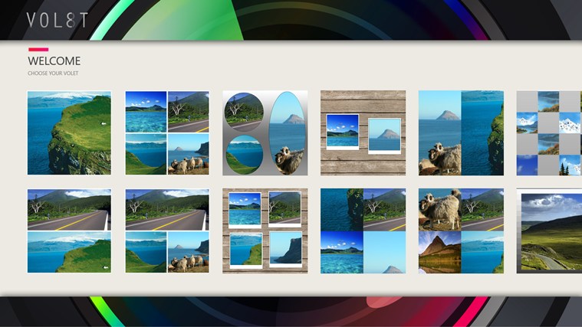582x327 pixels.
Task: Open the framed green hills landscape template
Action: coord(549,231)
